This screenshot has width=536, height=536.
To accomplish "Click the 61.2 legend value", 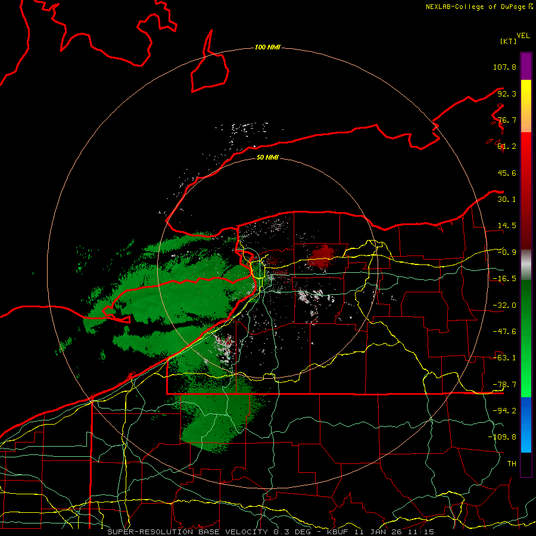I will (507, 147).
